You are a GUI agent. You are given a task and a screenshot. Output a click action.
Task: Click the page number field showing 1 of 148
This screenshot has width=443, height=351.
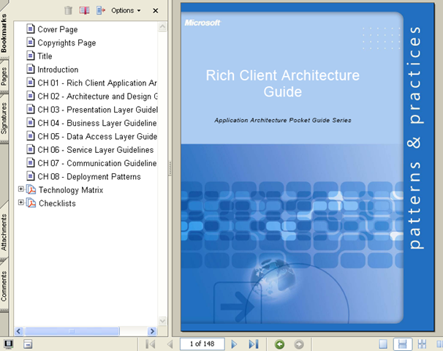coord(202,344)
